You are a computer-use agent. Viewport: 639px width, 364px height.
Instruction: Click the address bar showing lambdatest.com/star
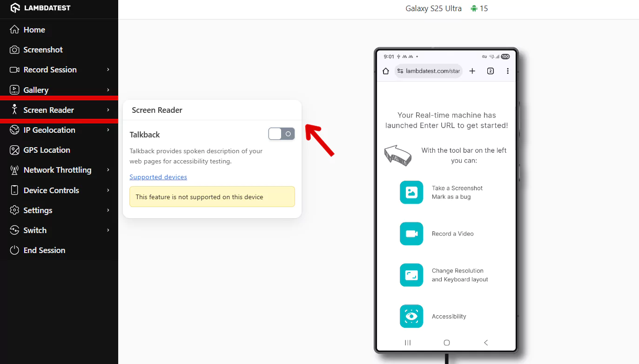point(431,71)
